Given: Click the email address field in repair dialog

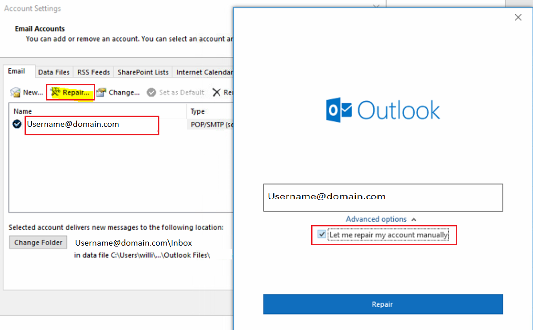Looking at the screenshot, I should tap(383, 198).
